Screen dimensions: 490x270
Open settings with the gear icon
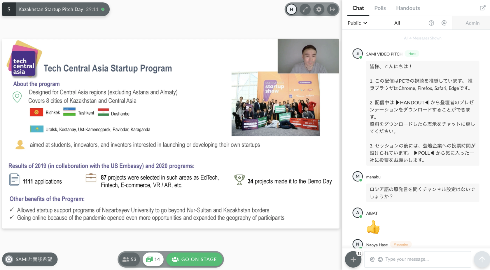click(319, 9)
